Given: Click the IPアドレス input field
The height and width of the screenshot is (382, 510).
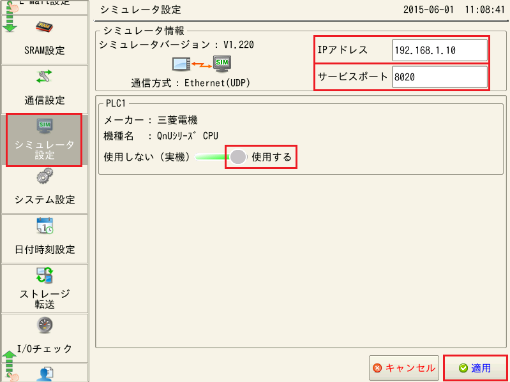Looking at the screenshot, I should click(439, 50).
